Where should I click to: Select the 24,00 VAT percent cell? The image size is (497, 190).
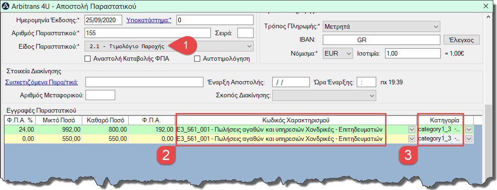pos(19,129)
